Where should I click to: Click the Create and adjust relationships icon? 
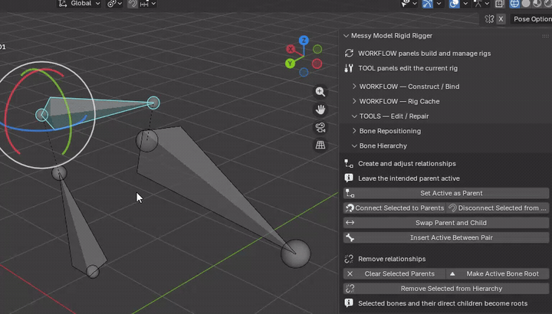click(349, 163)
